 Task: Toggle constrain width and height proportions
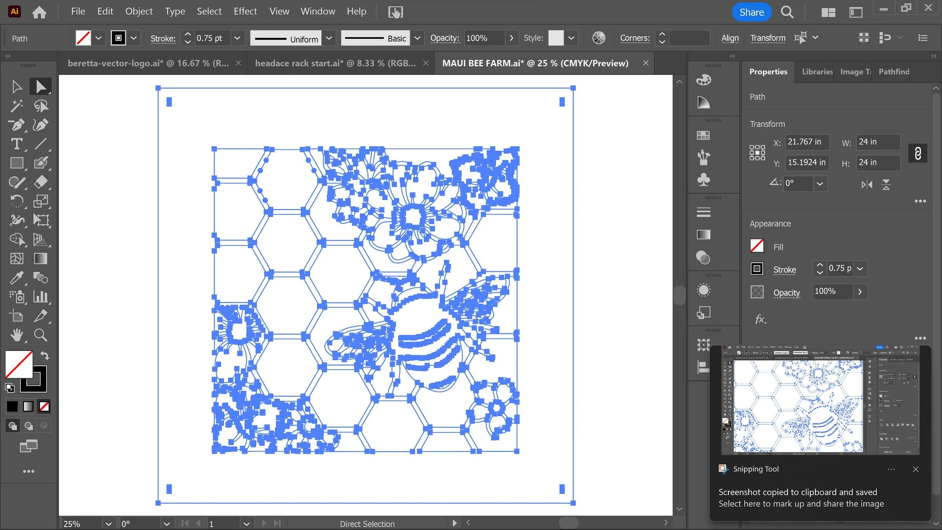click(918, 153)
